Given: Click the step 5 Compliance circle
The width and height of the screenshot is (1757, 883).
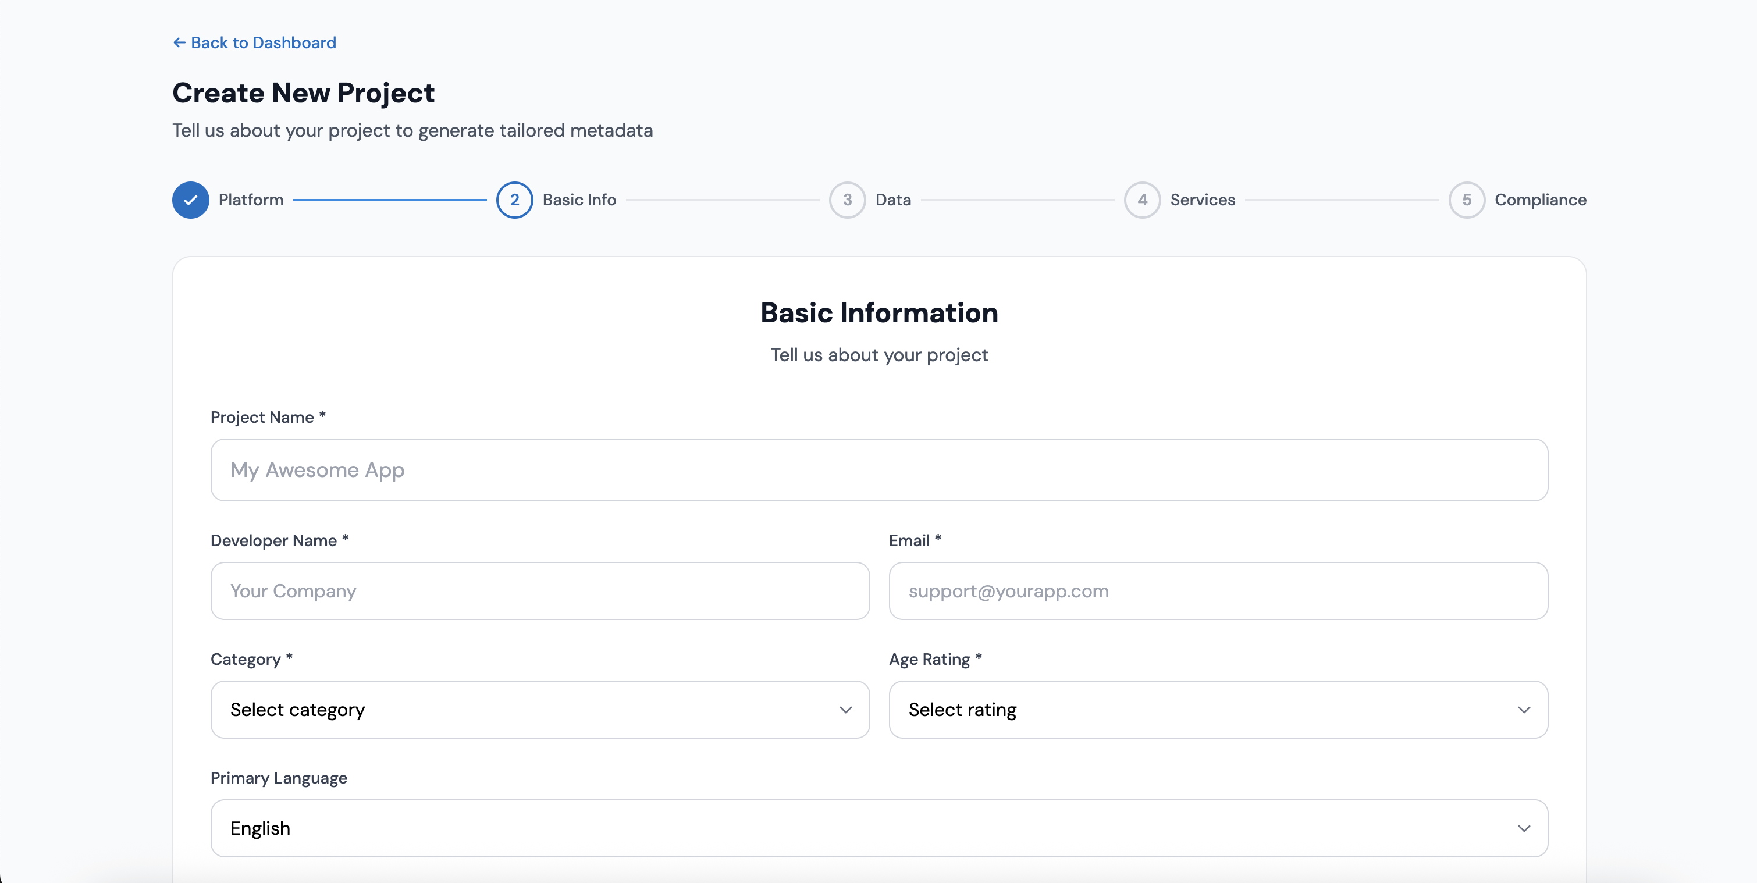Looking at the screenshot, I should click(1467, 200).
